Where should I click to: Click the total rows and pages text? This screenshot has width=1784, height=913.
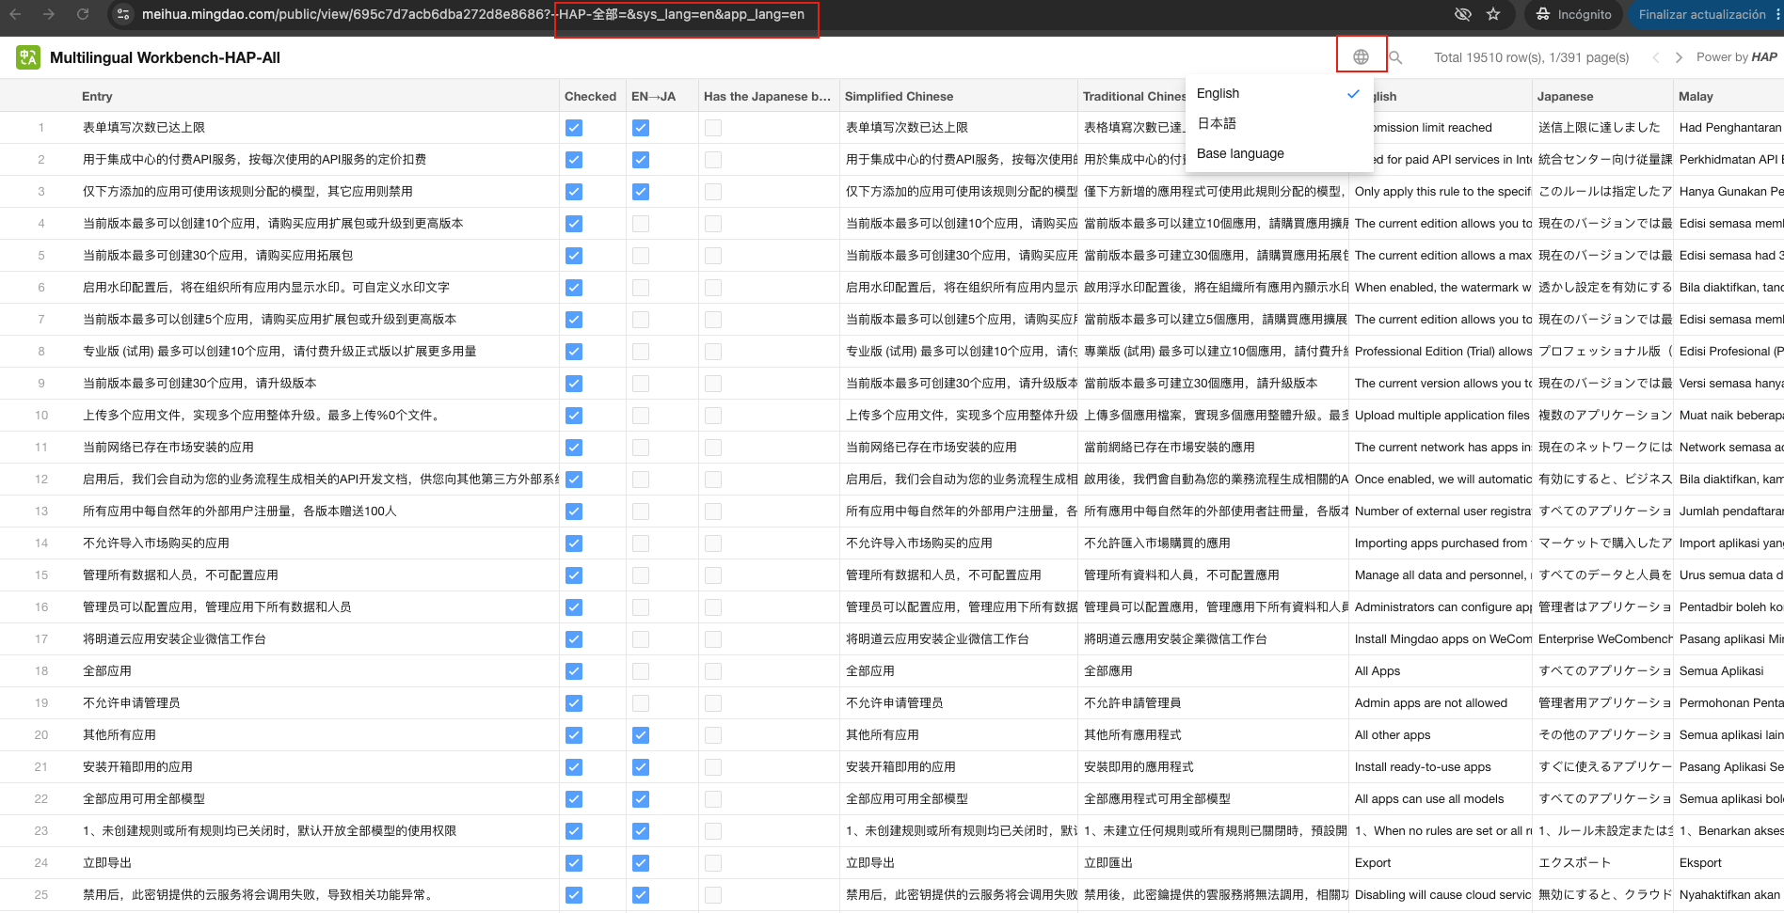click(x=1531, y=57)
